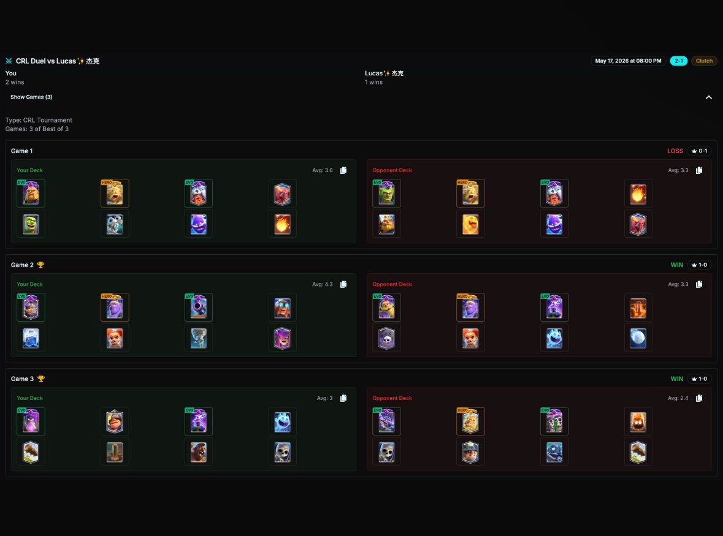Click the Game 2 crown score 1-0
This screenshot has width=723, height=536.
(x=700, y=265)
